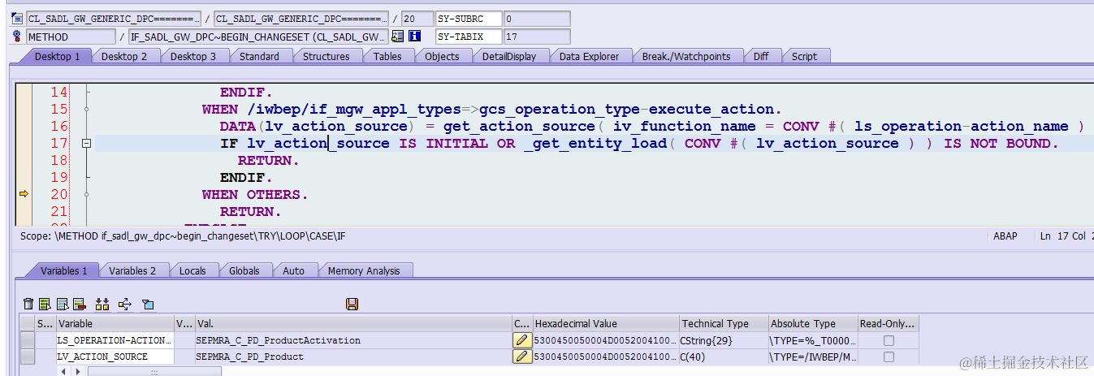Click the CString{29} technical type cell
Screen dimensions: 1094x376
click(723, 340)
